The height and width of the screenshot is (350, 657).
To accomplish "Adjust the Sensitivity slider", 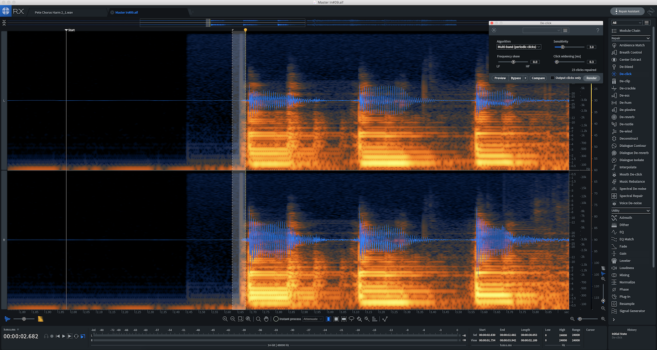I will (569, 47).
